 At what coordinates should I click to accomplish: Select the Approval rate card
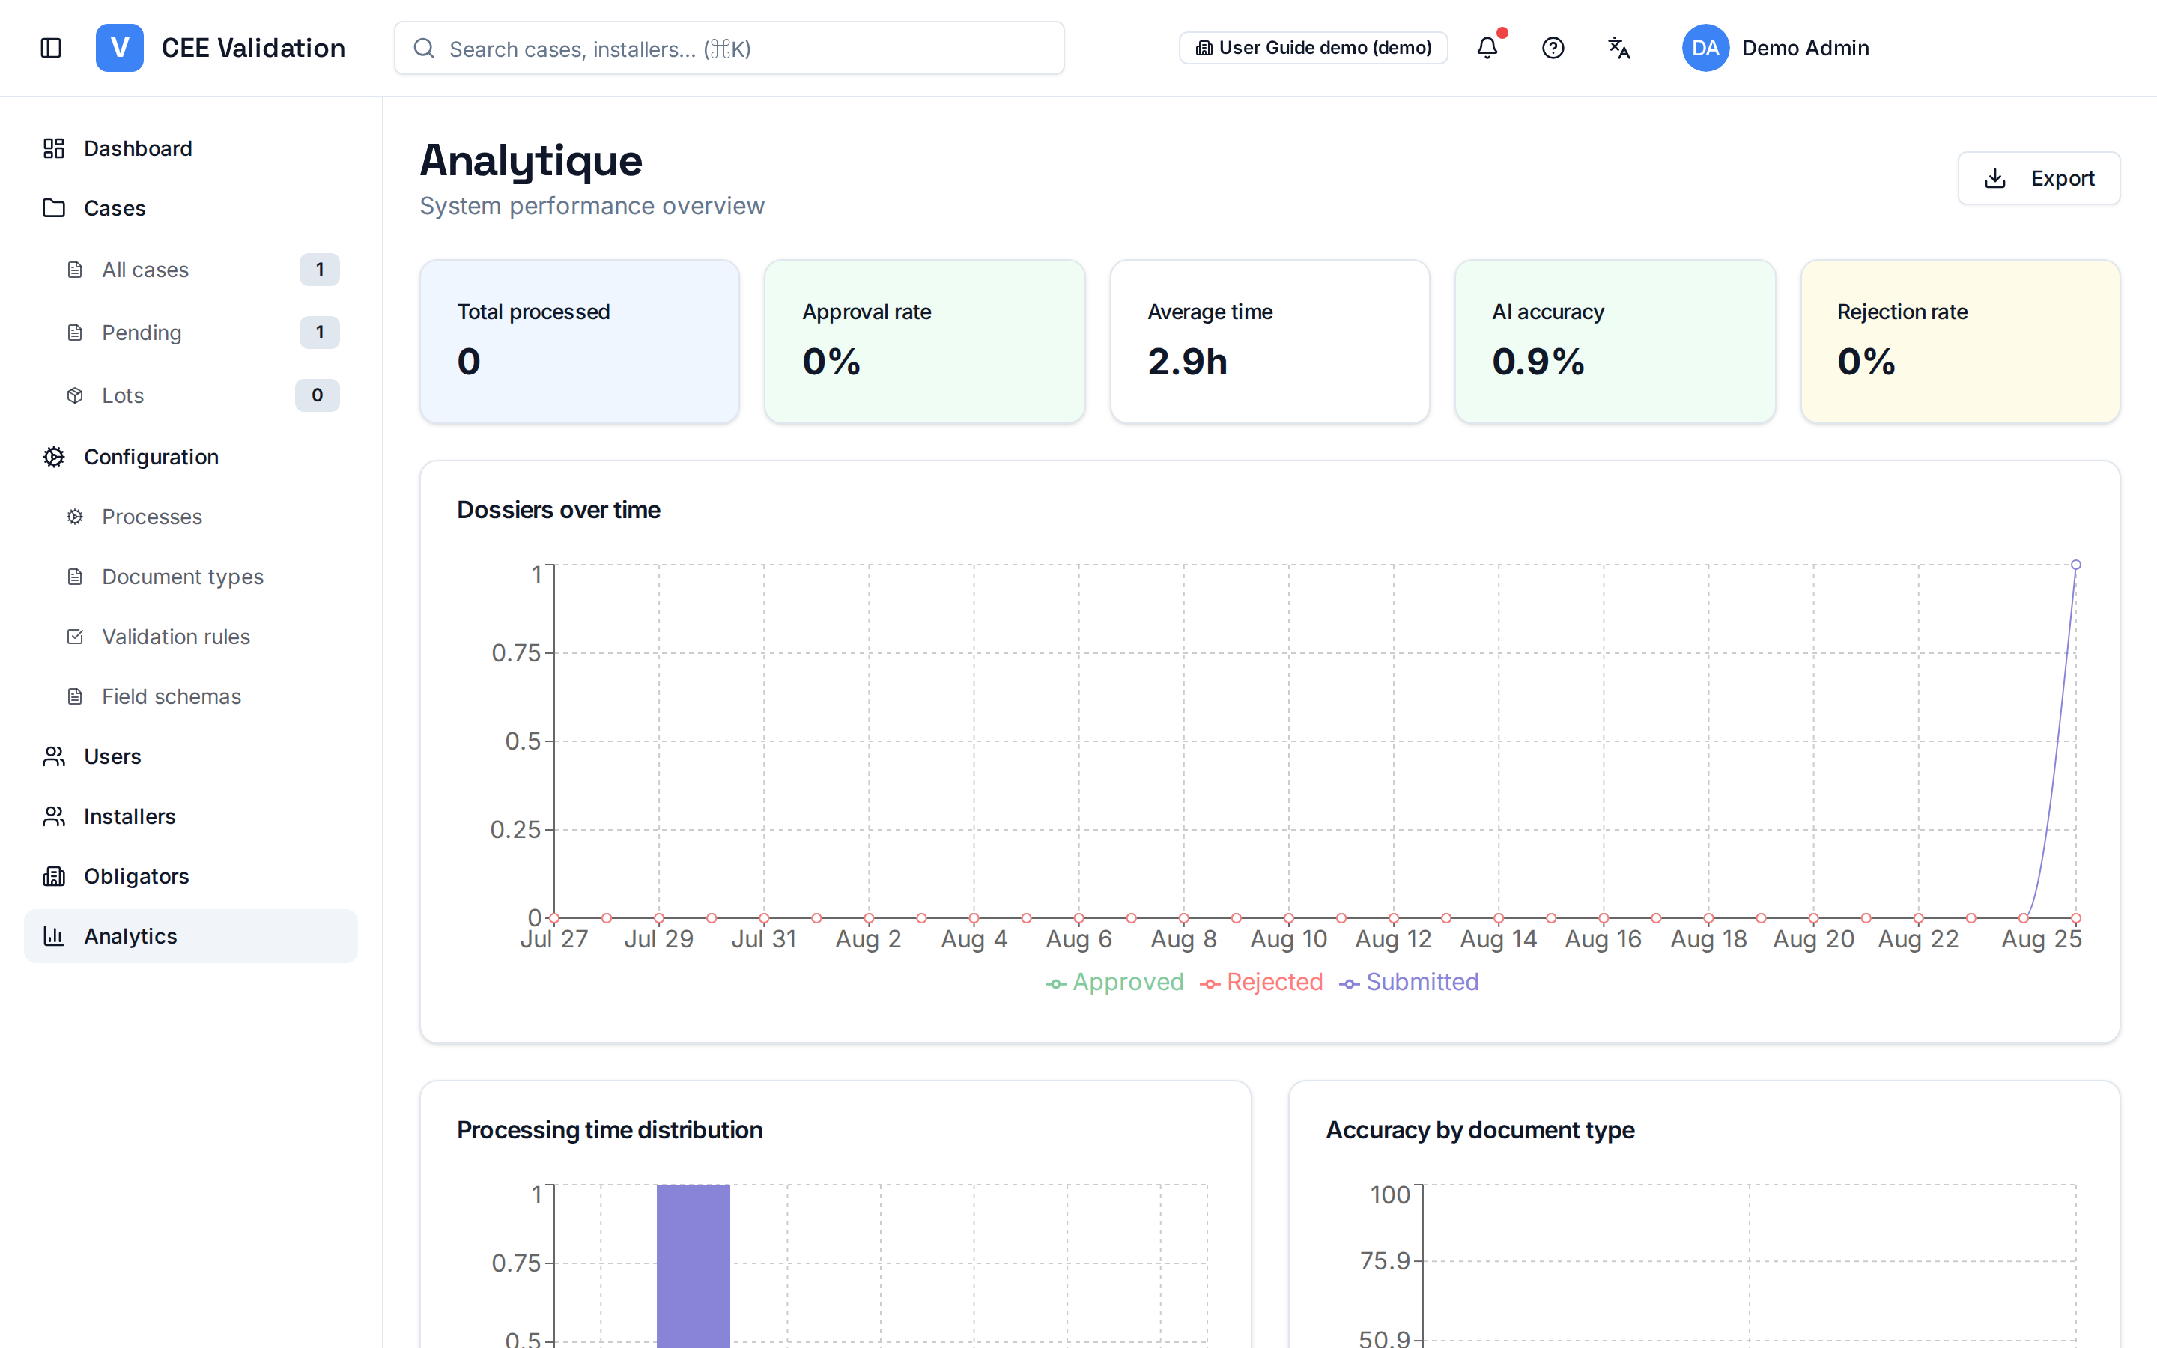(924, 341)
